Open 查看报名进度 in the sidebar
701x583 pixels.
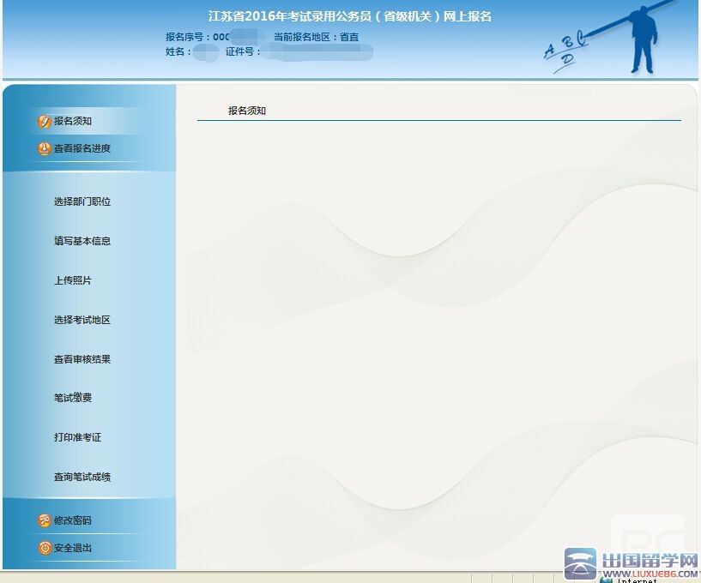pyautogui.click(x=82, y=148)
